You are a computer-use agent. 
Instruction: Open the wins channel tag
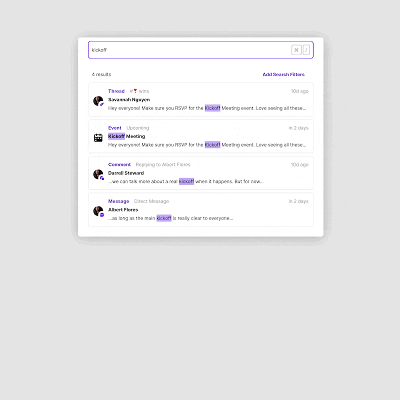pyautogui.click(x=139, y=91)
